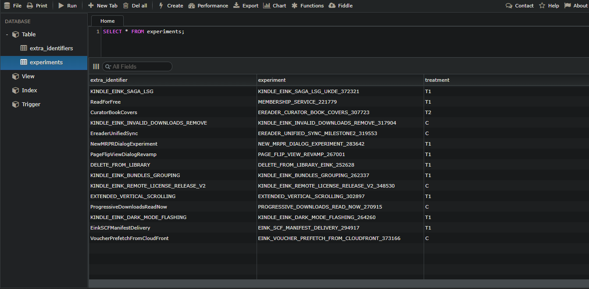Add a New Tab
This screenshot has height=289, width=589.
pos(103,6)
